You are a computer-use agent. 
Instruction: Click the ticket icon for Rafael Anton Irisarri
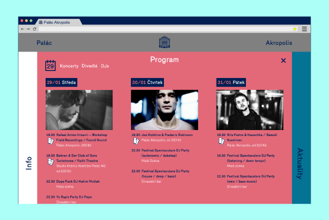[50, 141]
